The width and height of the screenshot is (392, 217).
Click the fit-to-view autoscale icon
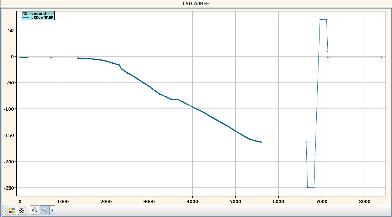click(x=21, y=210)
